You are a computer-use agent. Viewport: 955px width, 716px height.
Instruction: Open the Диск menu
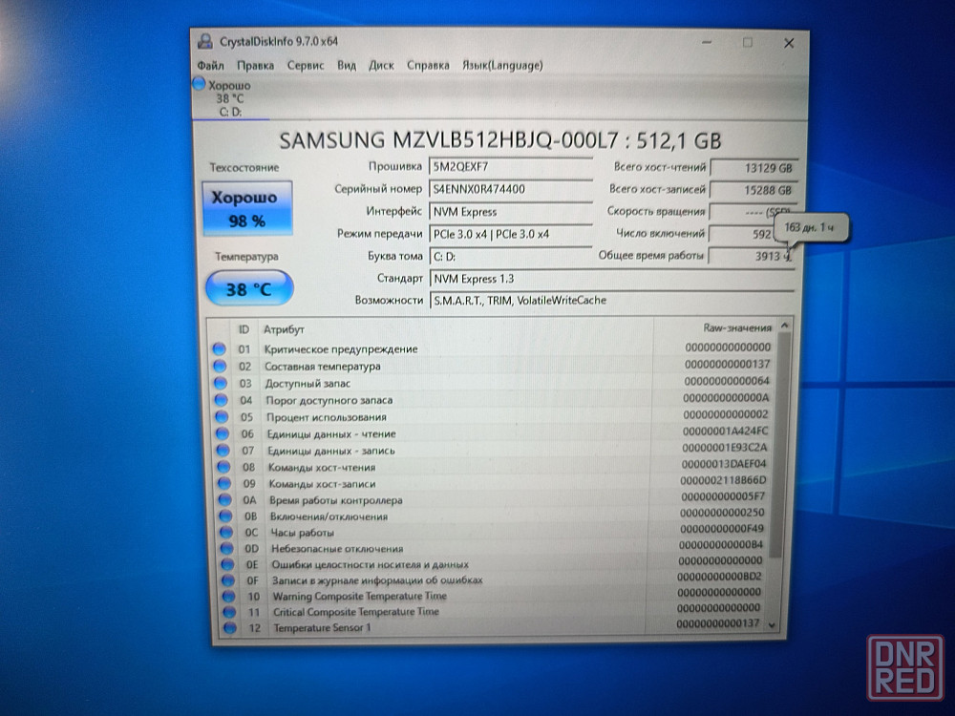point(381,66)
